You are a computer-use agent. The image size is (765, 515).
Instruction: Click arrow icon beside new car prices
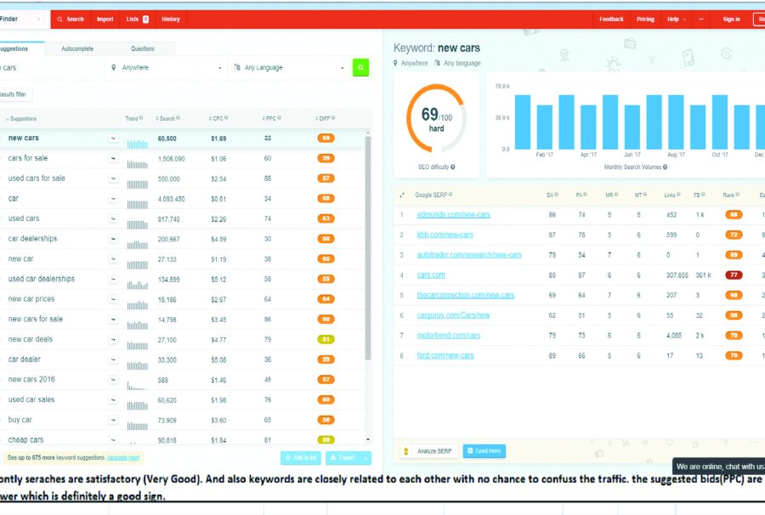(113, 299)
